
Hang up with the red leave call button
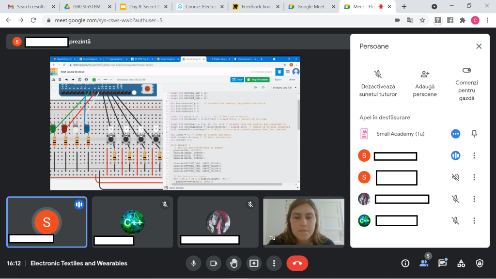coord(297,263)
